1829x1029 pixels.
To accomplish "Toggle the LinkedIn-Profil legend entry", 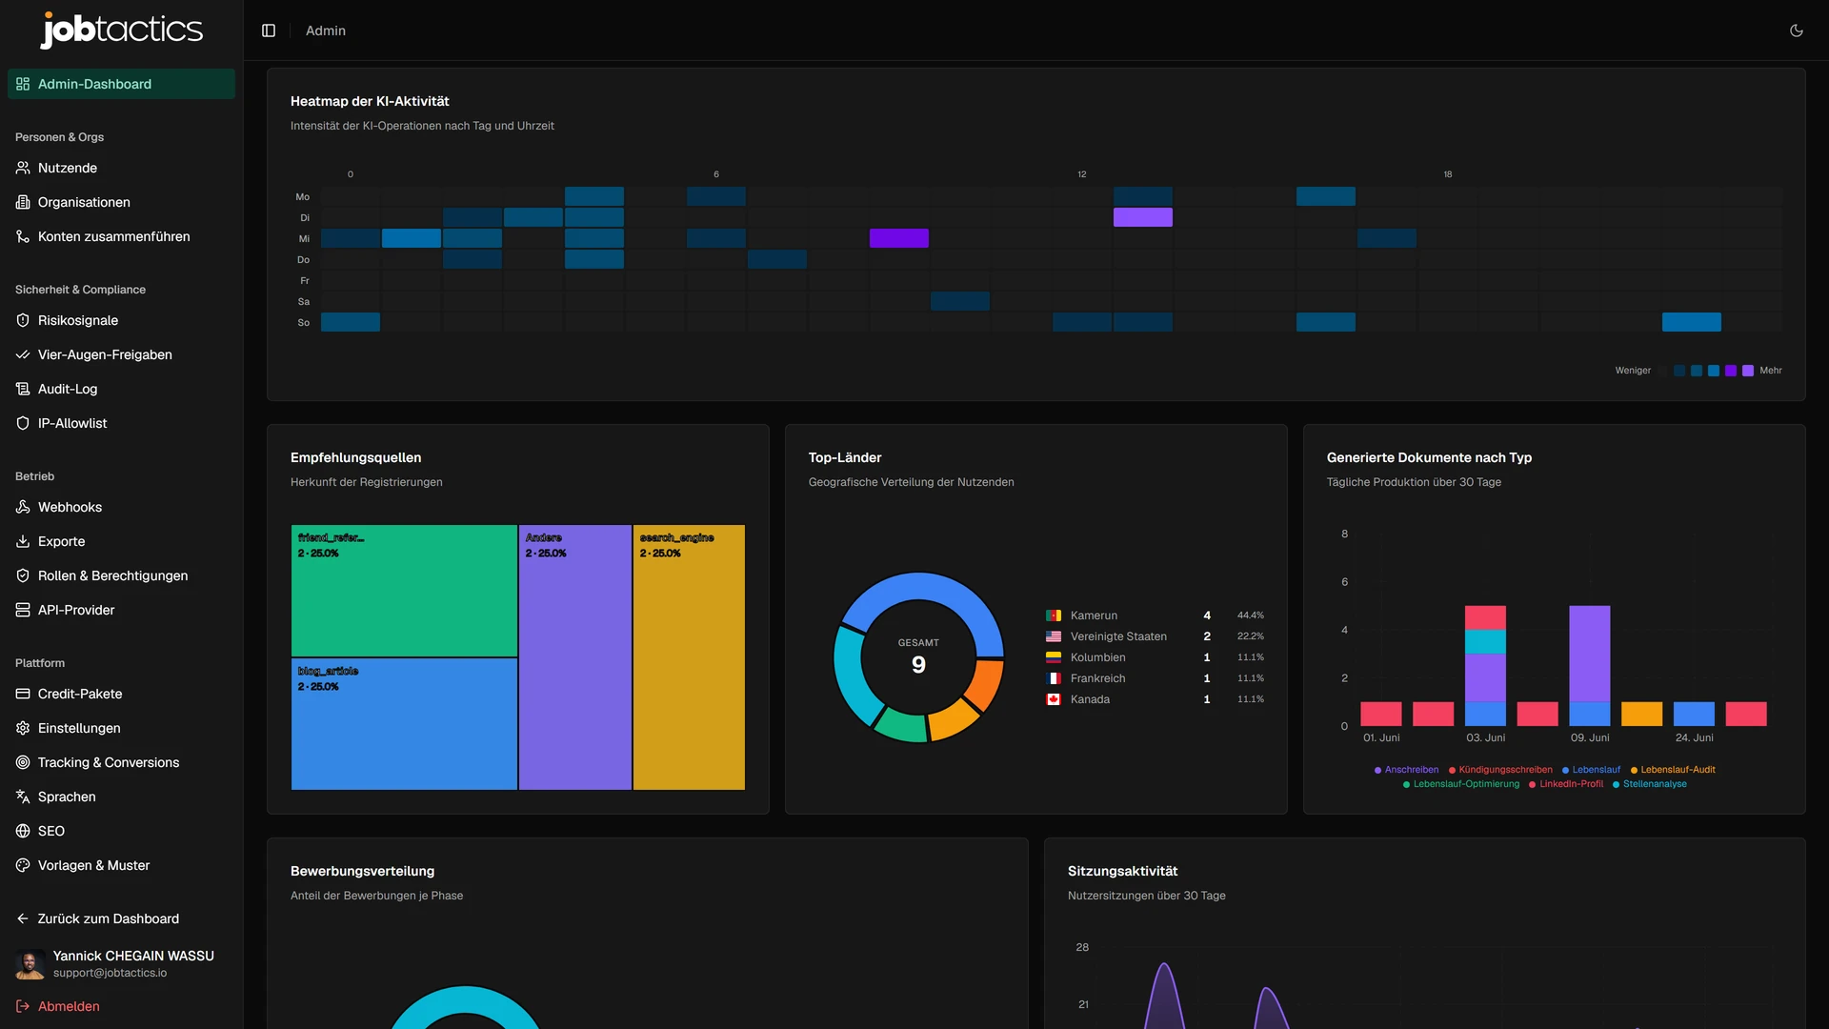I will 1566,784.
